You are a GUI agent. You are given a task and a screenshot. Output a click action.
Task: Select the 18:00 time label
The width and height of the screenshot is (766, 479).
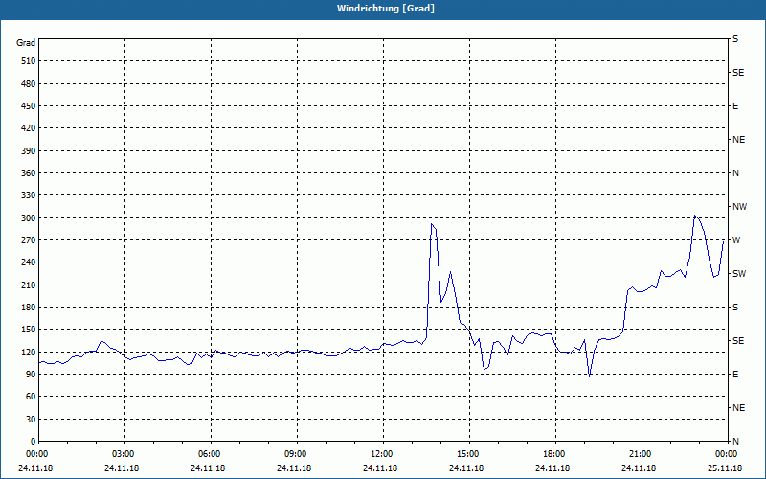556,454
